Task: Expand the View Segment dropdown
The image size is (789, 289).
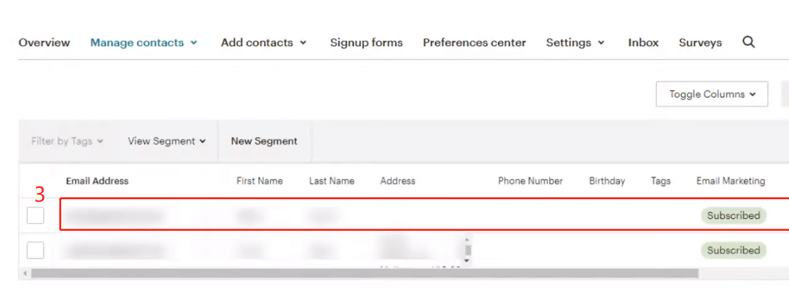Action: coord(167,141)
